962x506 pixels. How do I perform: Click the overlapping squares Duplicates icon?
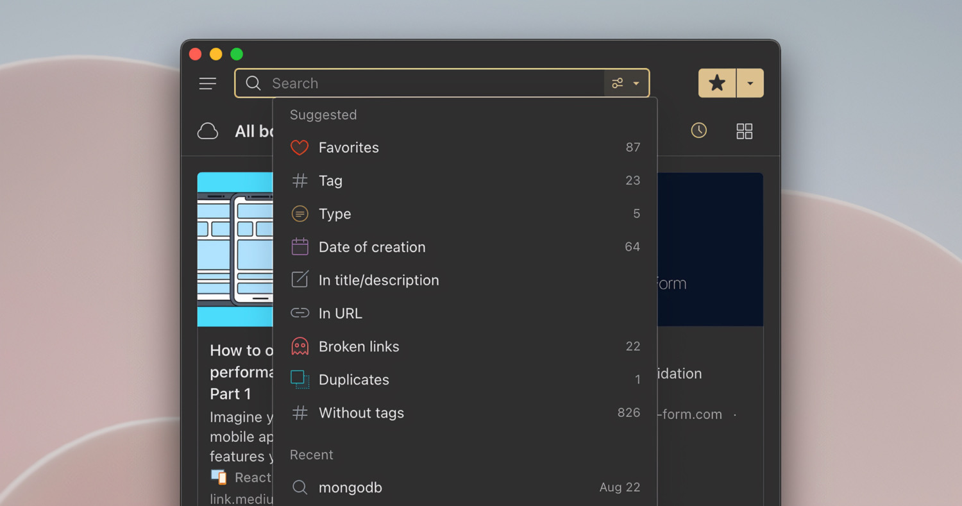click(300, 380)
